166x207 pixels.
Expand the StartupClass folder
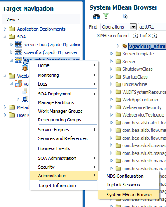[x=111, y=76]
